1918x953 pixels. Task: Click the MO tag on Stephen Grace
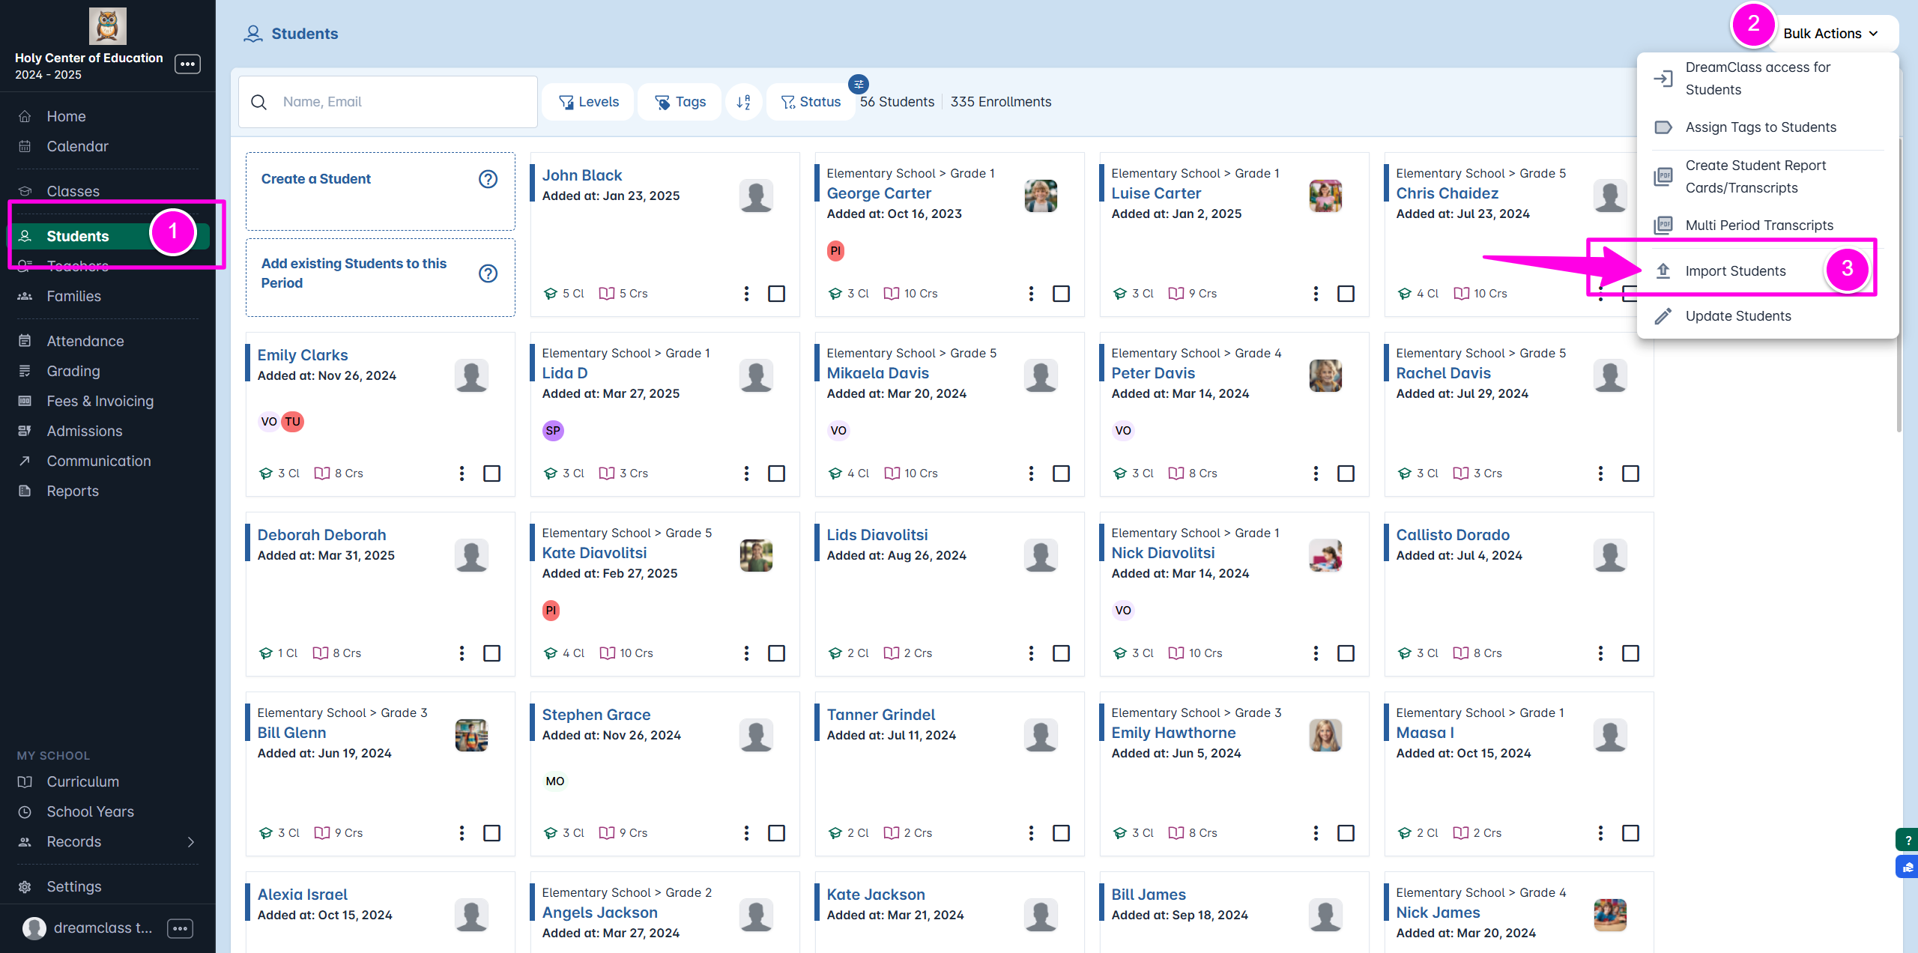click(x=554, y=781)
